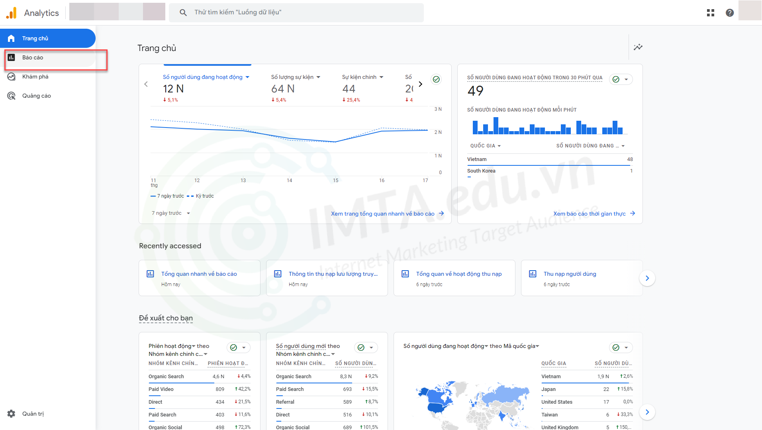Open Khám phá in sidebar
Screen dimensions: 762x430
click(48, 77)
